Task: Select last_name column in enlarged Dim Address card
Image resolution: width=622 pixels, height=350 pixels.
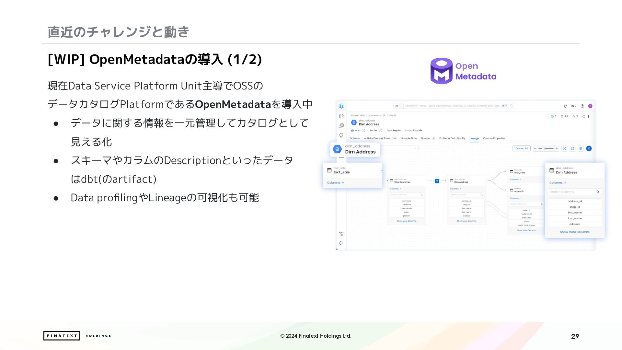Action: [575, 218]
